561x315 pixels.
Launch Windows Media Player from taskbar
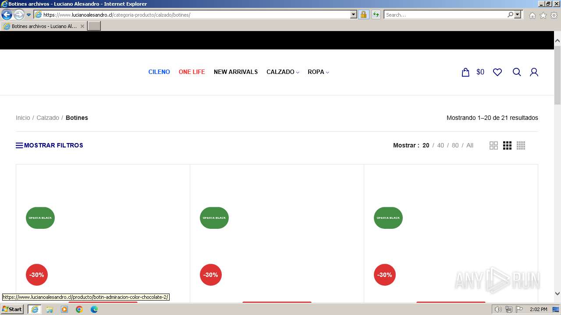(64, 309)
